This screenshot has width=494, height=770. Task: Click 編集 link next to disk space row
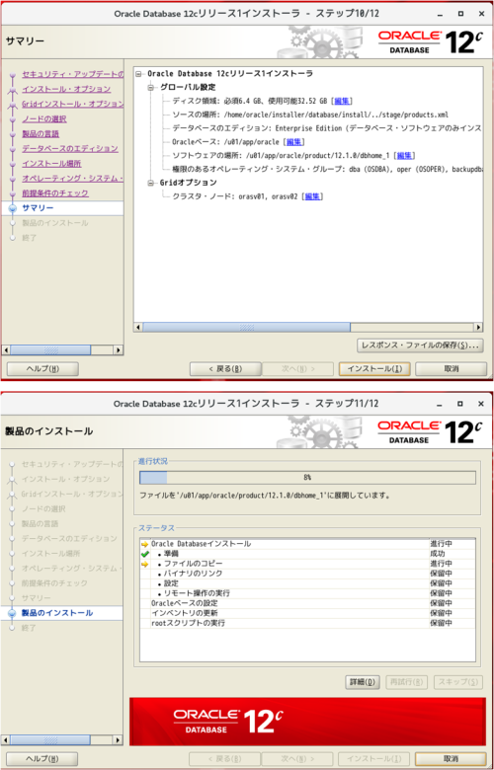click(x=342, y=101)
